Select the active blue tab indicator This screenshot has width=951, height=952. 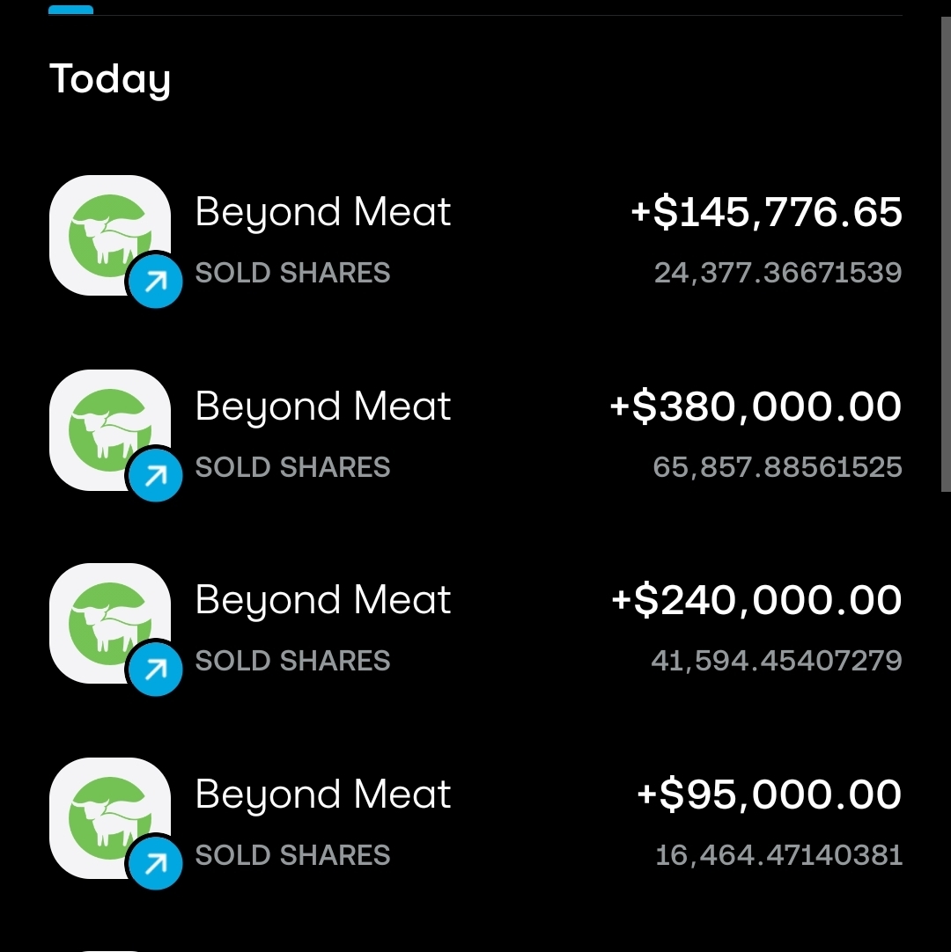[x=70, y=10]
